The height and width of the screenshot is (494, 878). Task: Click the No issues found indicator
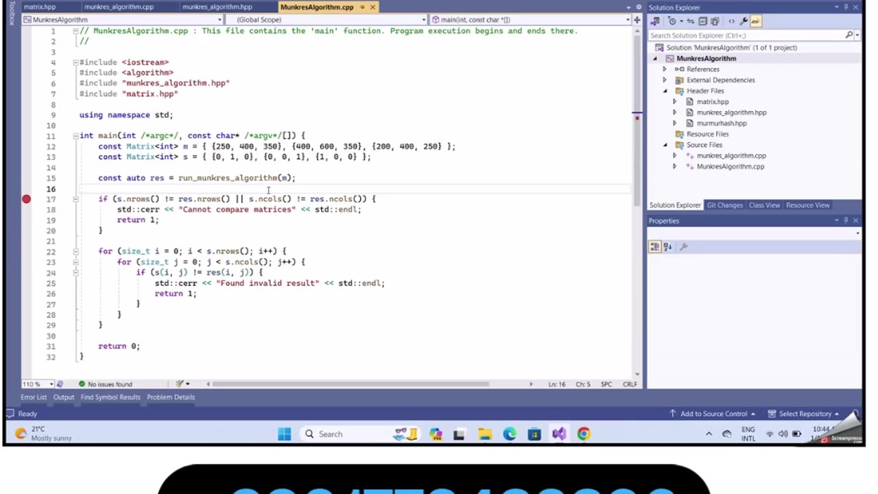coord(105,384)
